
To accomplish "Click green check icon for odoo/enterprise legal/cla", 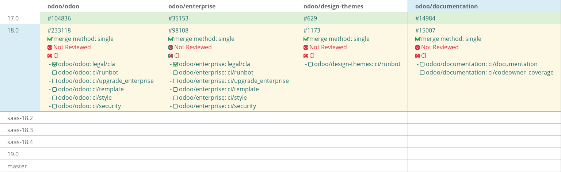I will [x=175, y=64].
